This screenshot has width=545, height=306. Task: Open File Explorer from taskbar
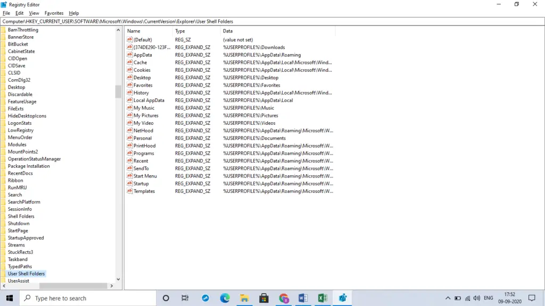[244, 298]
